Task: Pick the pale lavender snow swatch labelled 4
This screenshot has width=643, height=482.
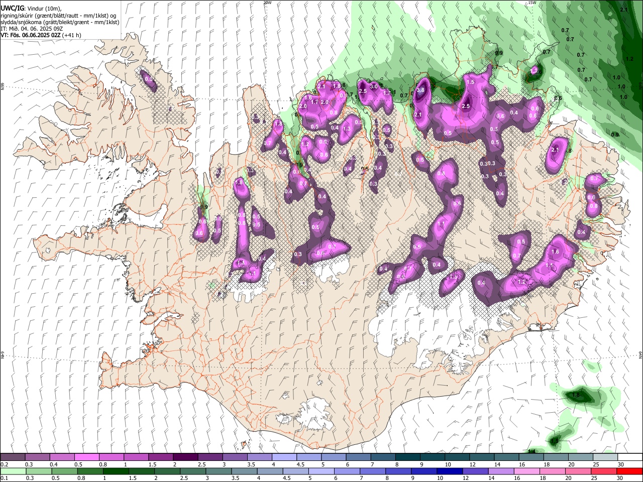Action: tap(284, 457)
